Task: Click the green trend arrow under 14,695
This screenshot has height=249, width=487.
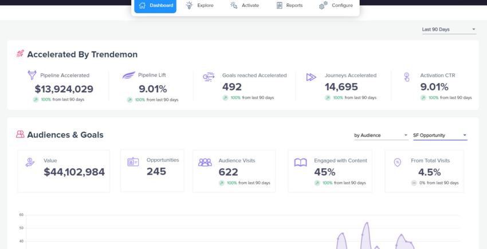Action: tap(328, 98)
